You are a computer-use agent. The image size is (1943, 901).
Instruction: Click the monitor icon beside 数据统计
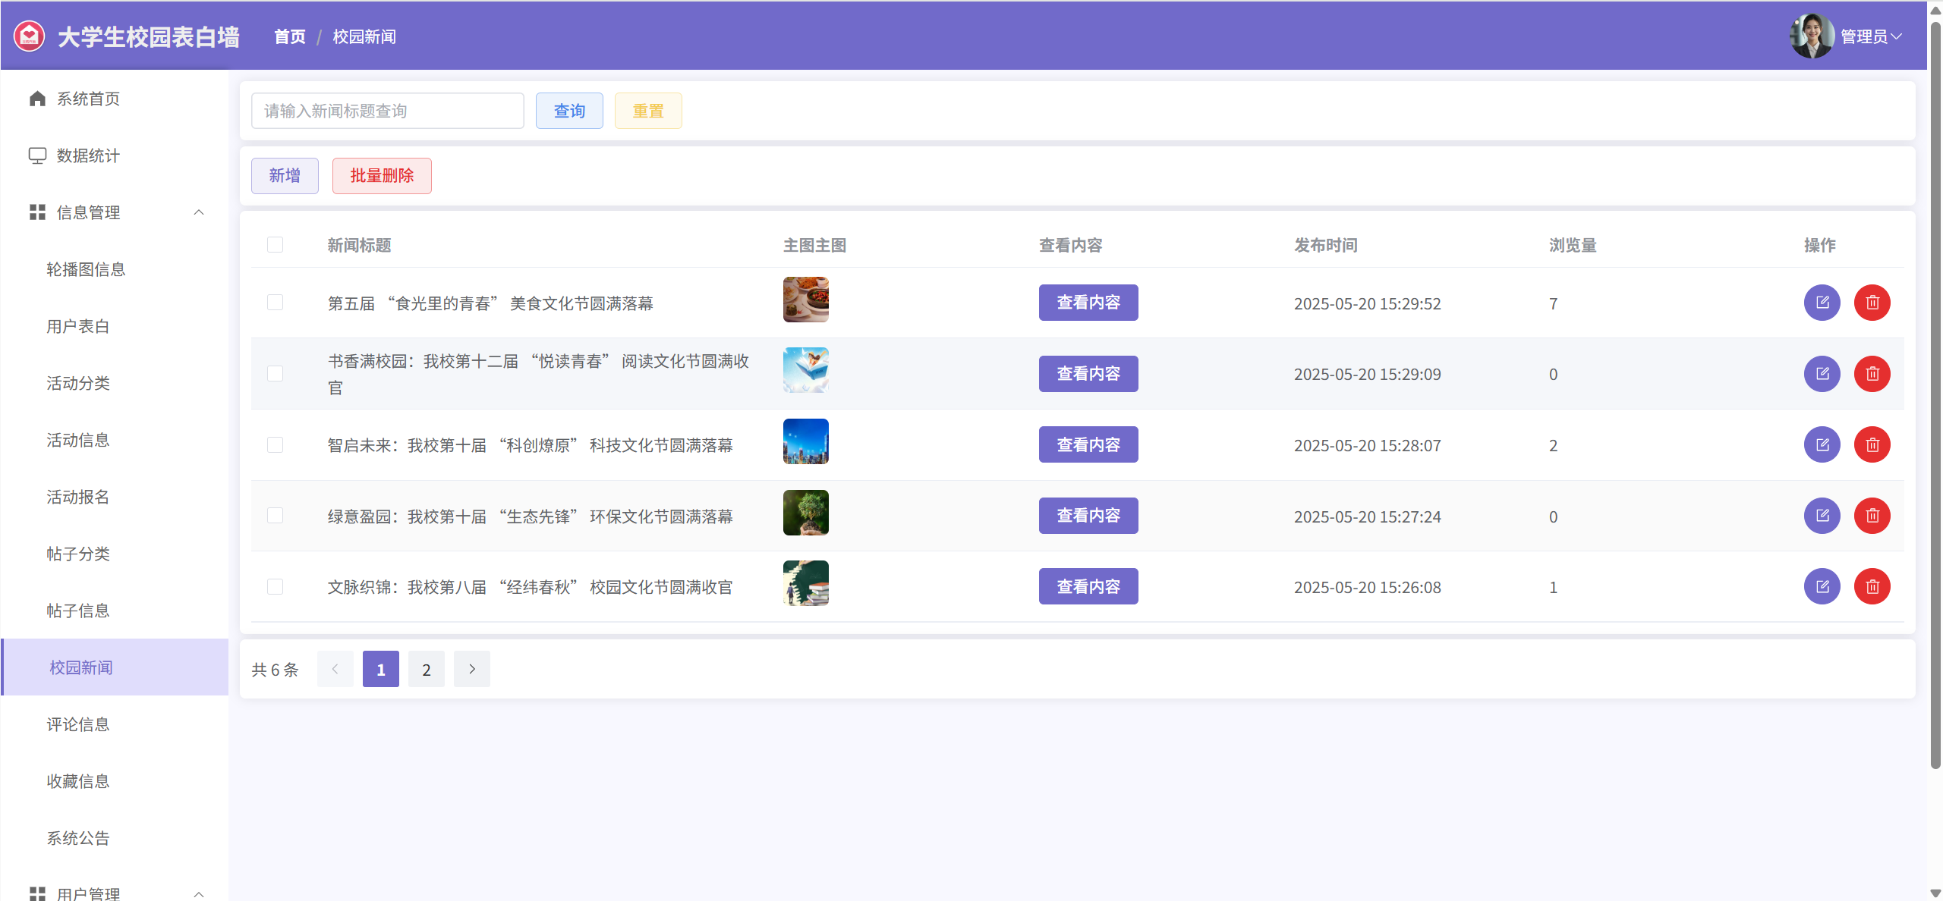[x=37, y=155]
